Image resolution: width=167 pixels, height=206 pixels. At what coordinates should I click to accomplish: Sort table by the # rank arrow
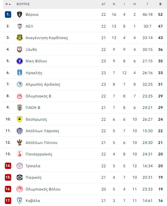[x=8, y=4]
